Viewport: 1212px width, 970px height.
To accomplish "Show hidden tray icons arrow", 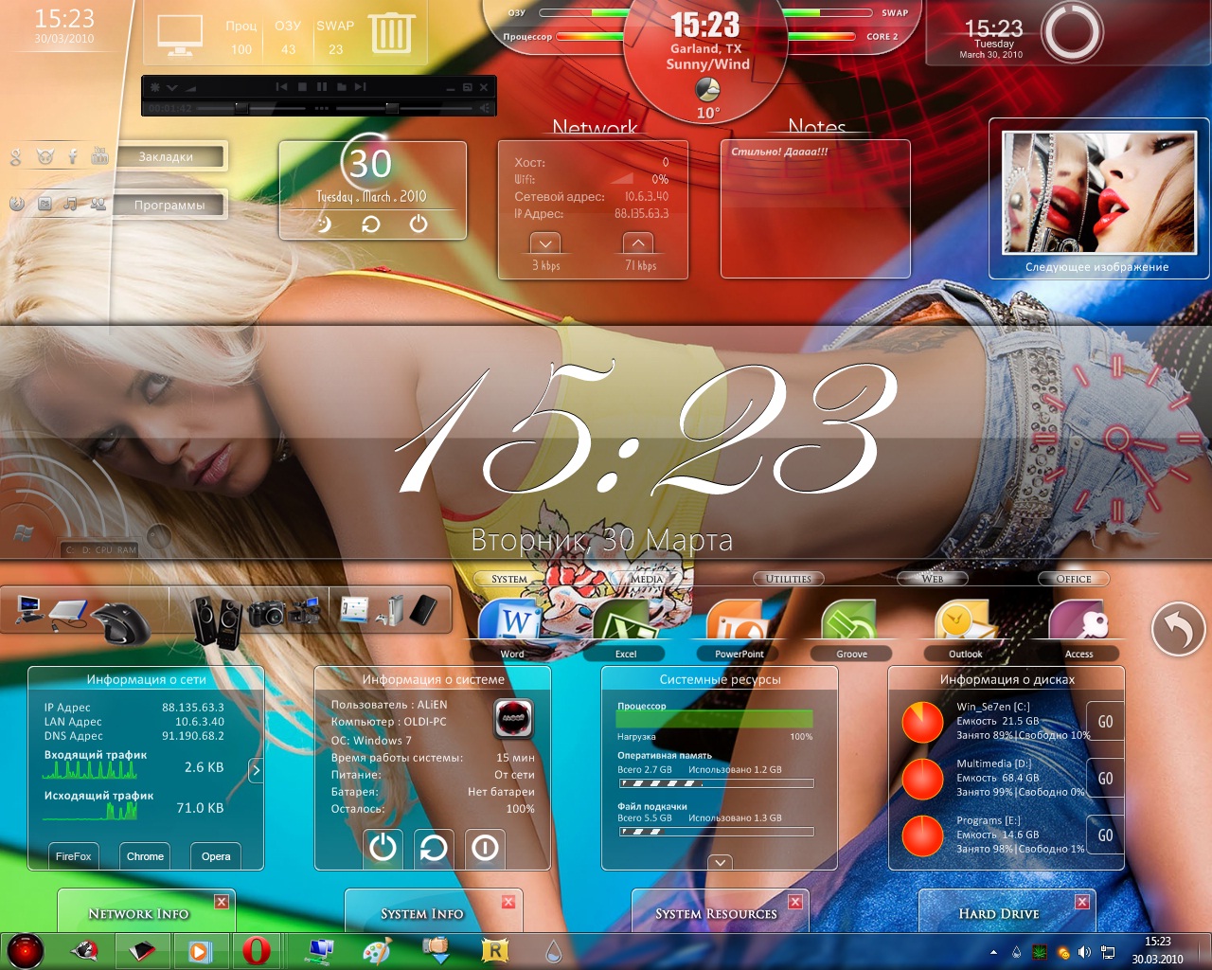I will tap(993, 952).
